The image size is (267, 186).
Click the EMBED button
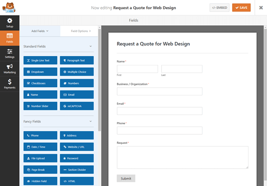pyautogui.click(x=219, y=8)
